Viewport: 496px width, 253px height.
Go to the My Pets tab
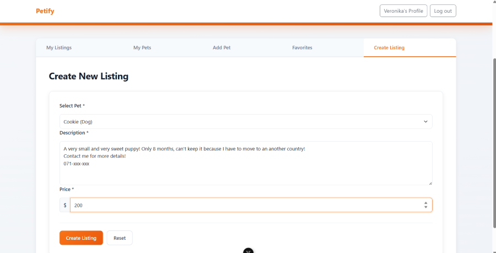142,48
